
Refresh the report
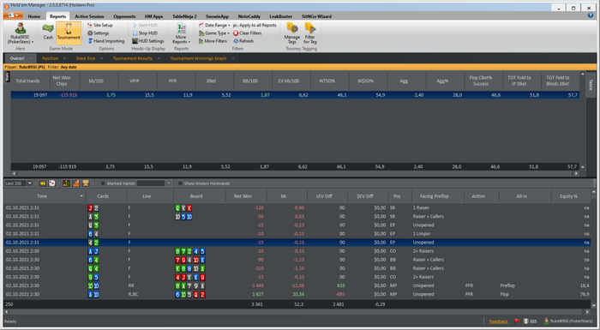[243, 41]
